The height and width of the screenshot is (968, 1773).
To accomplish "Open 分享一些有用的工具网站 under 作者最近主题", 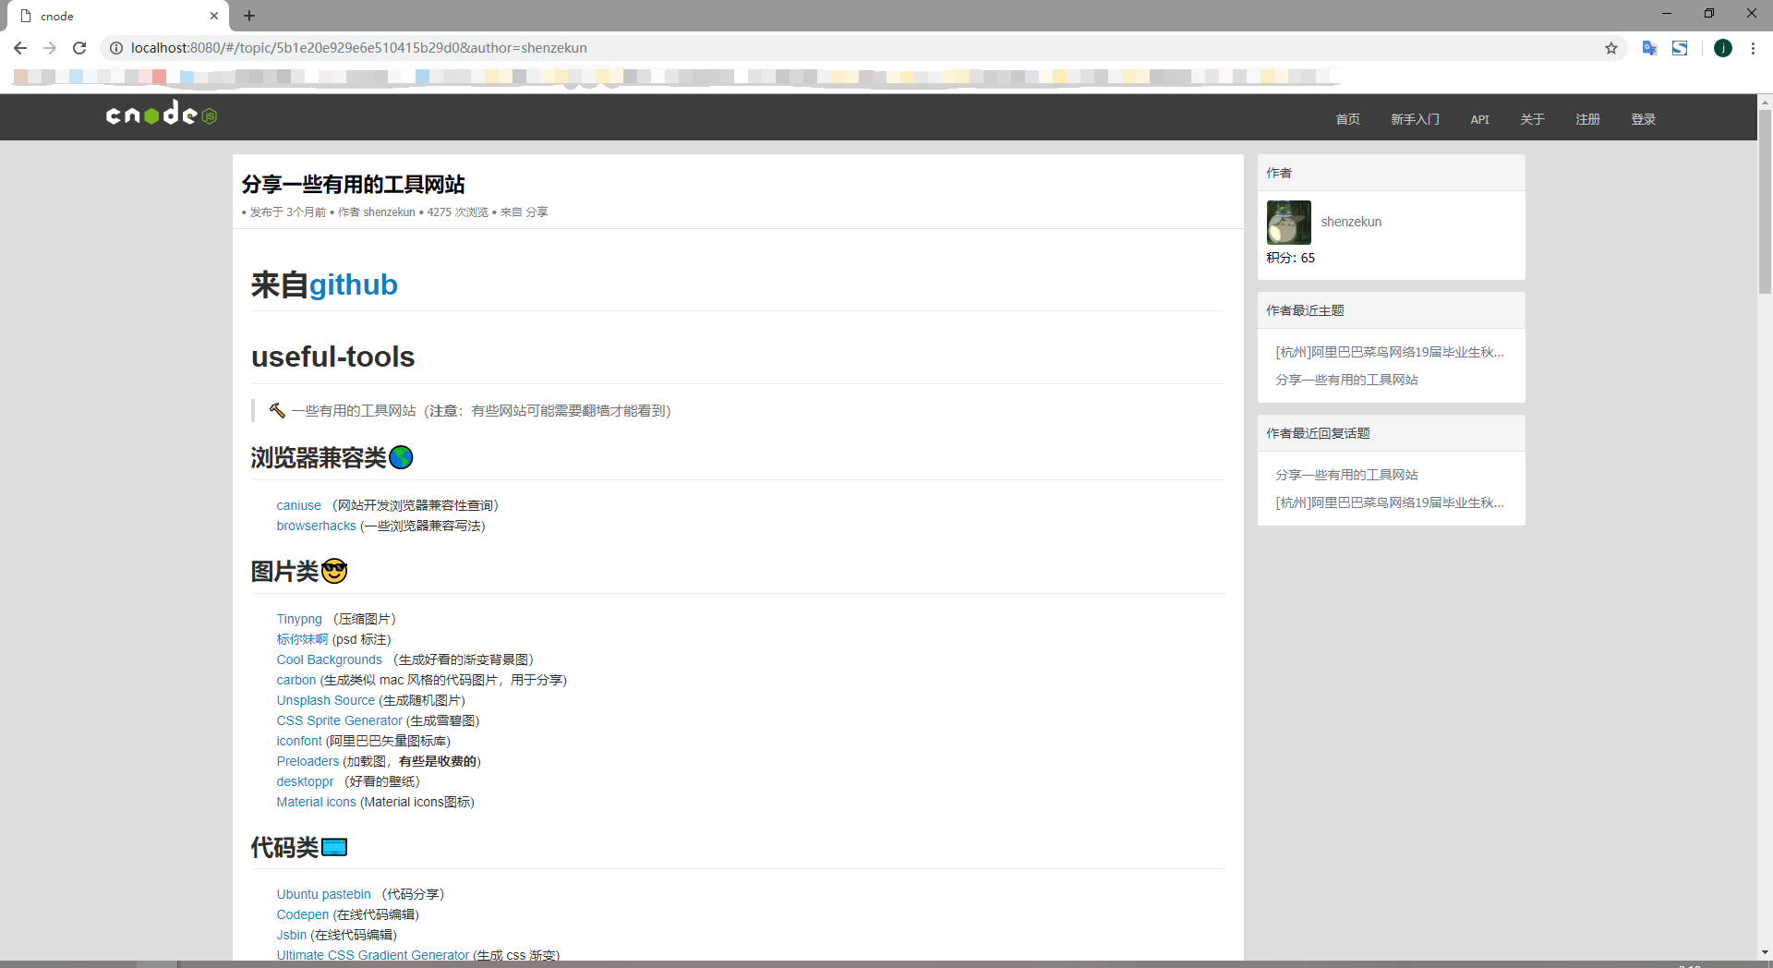I will pos(1346,380).
